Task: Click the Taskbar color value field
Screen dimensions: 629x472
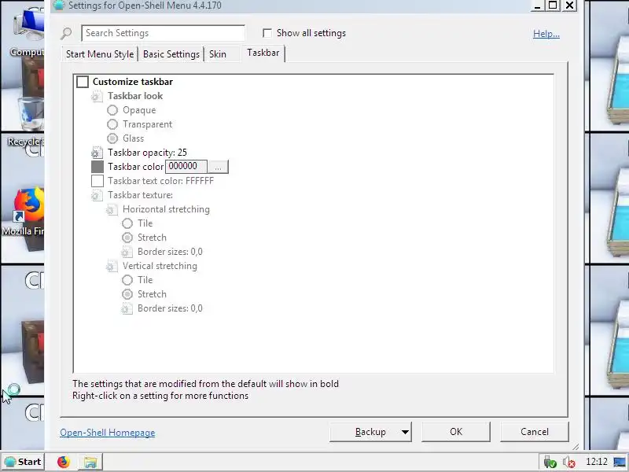Action: [x=186, y=167]
